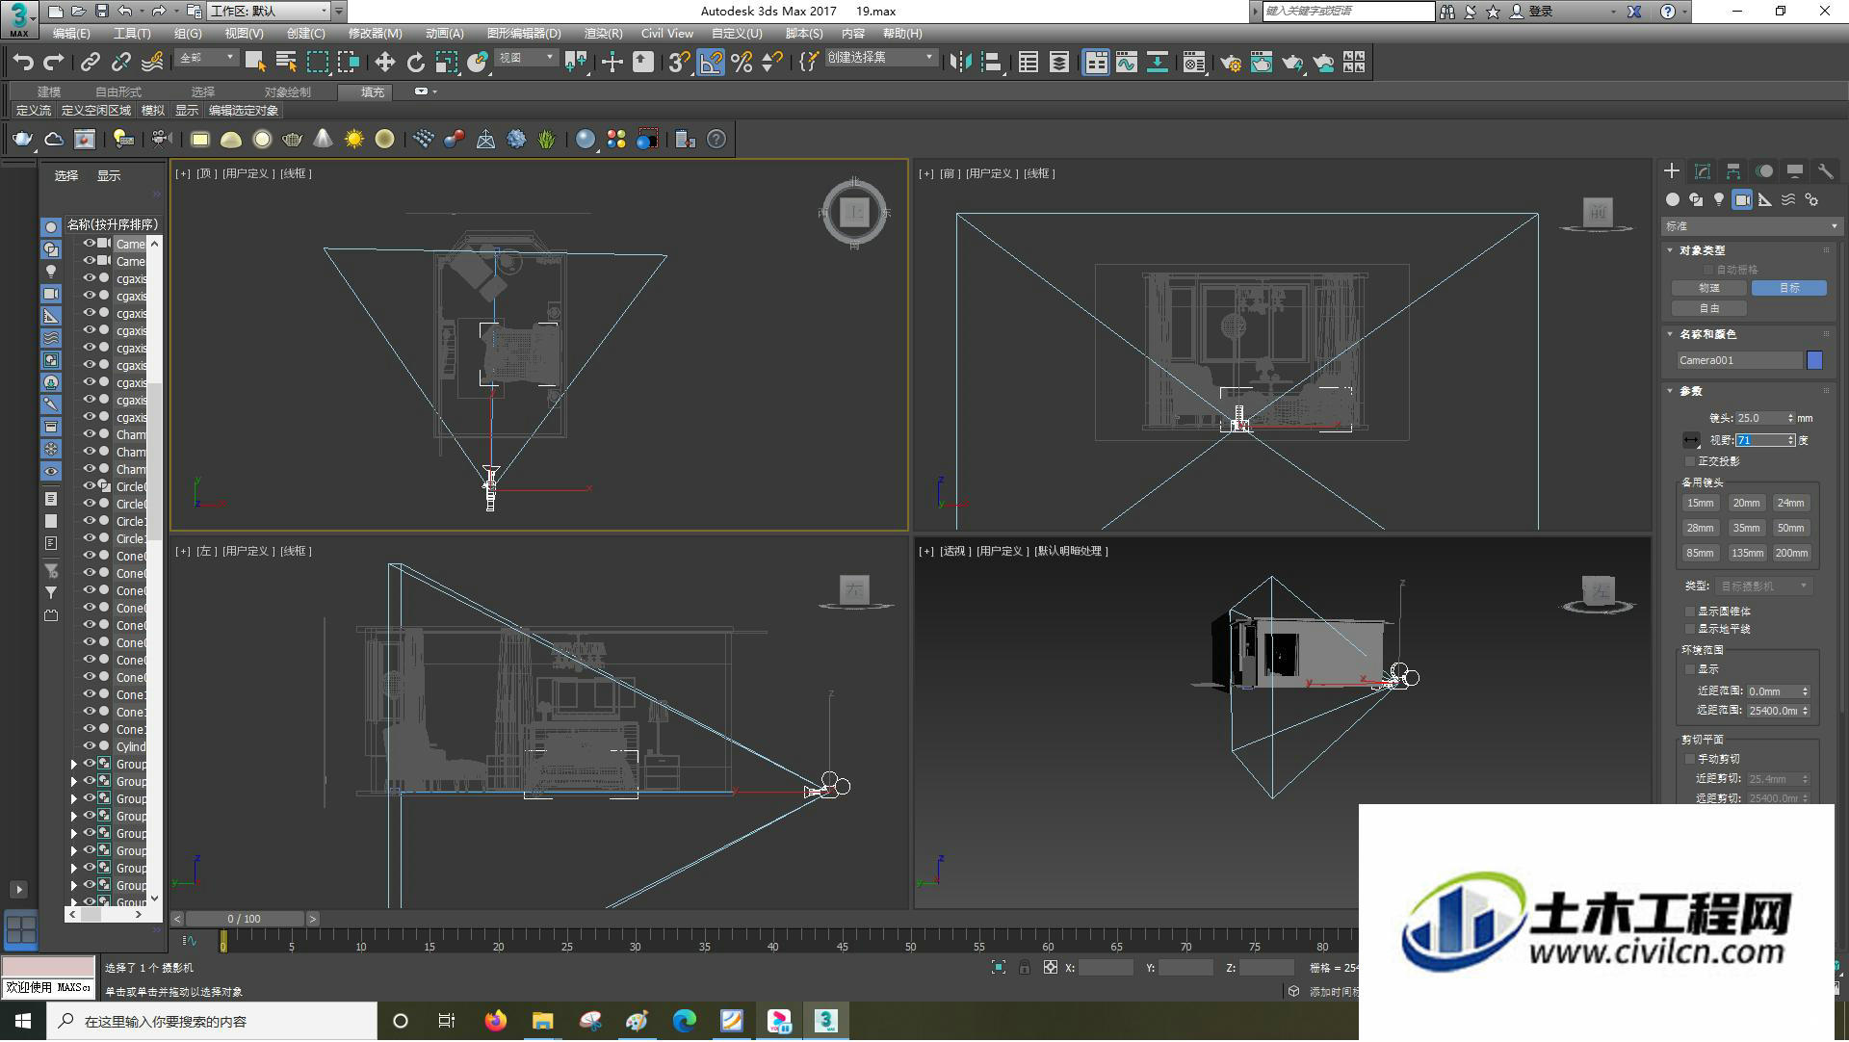The height and width of the screenshot is (1042, 1849).
Task: Open the 全部 selection filter dropdown
Action: point(207,58)
